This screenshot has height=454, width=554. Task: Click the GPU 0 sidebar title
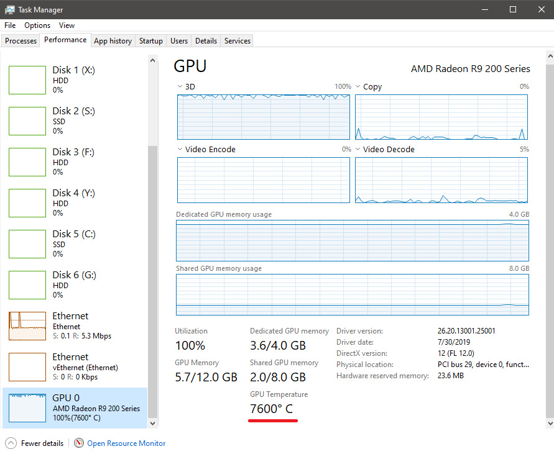point(66,398)
